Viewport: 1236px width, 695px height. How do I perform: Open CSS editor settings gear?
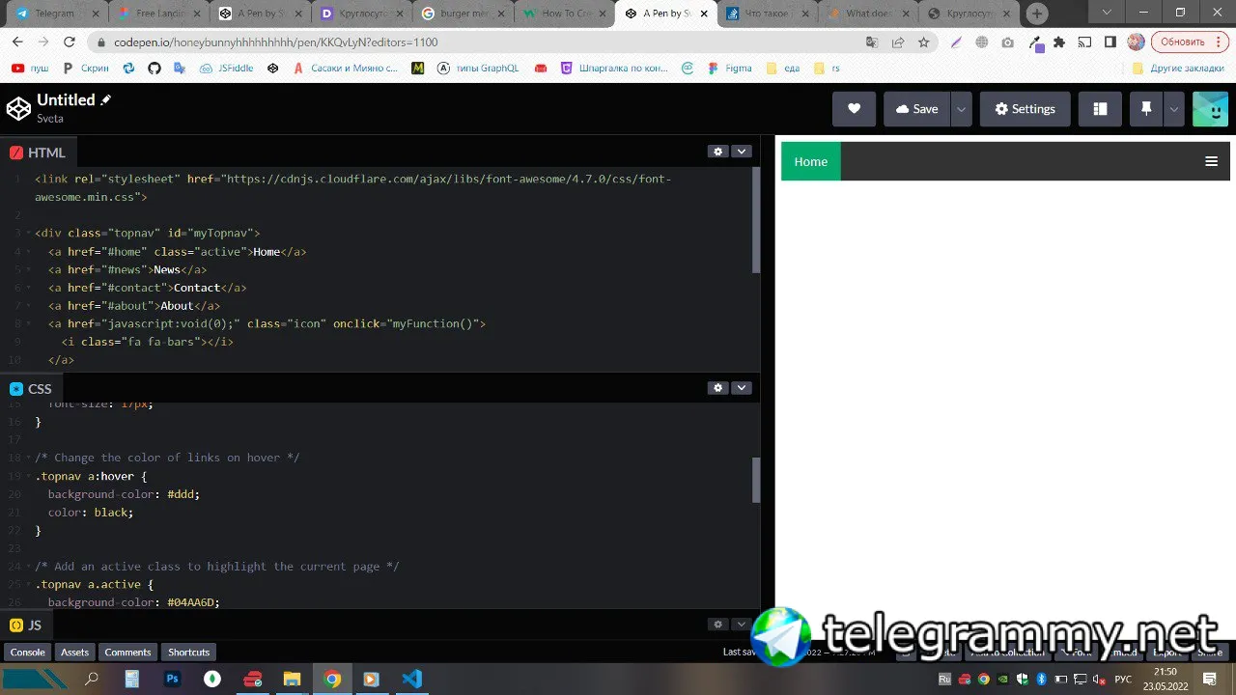[717, 388]
